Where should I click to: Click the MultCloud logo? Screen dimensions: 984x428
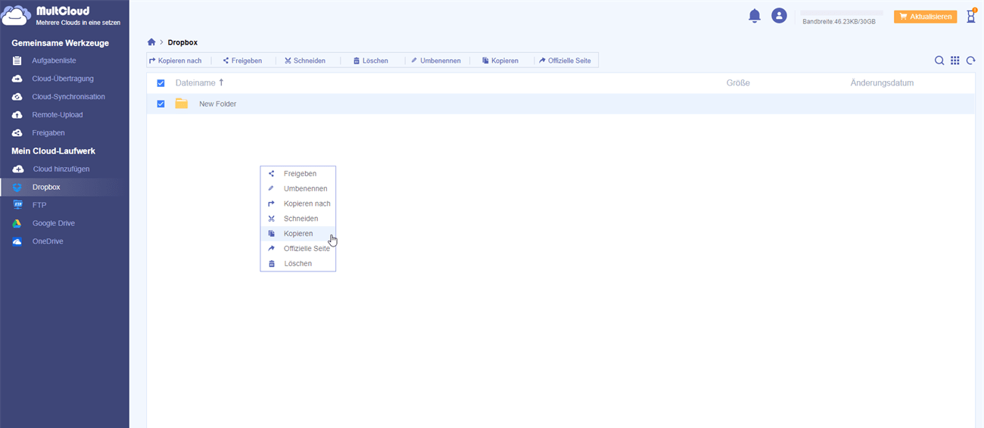pos(61,16)
